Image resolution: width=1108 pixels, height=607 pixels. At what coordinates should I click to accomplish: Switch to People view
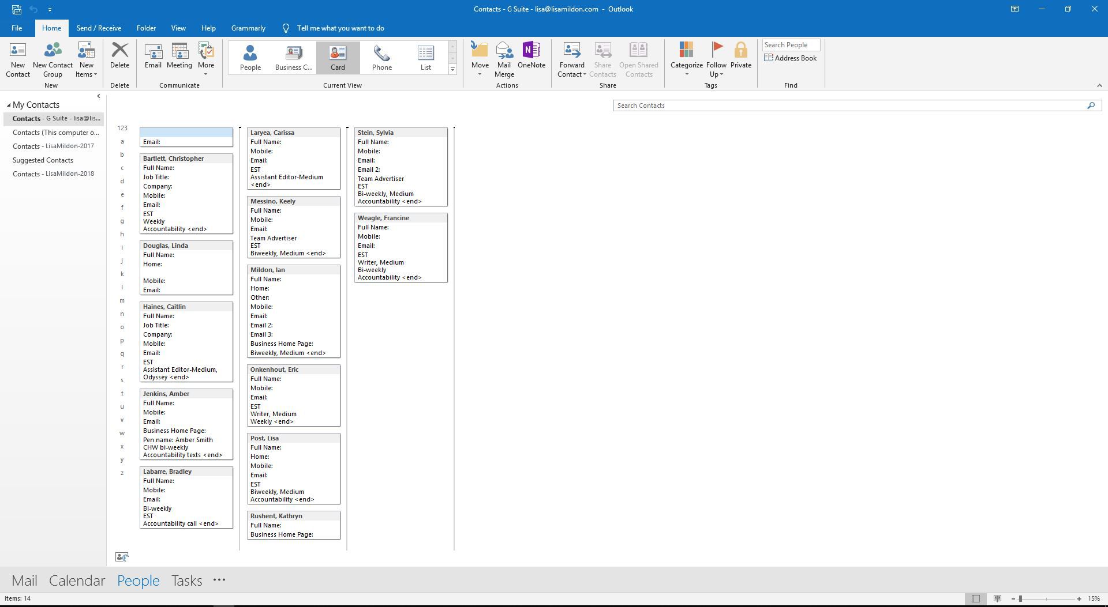click(250, 58)
